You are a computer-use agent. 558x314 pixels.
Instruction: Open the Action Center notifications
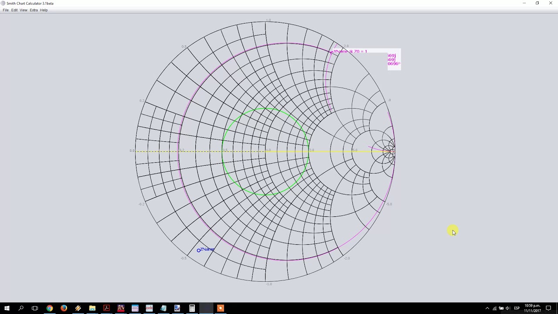548,308
